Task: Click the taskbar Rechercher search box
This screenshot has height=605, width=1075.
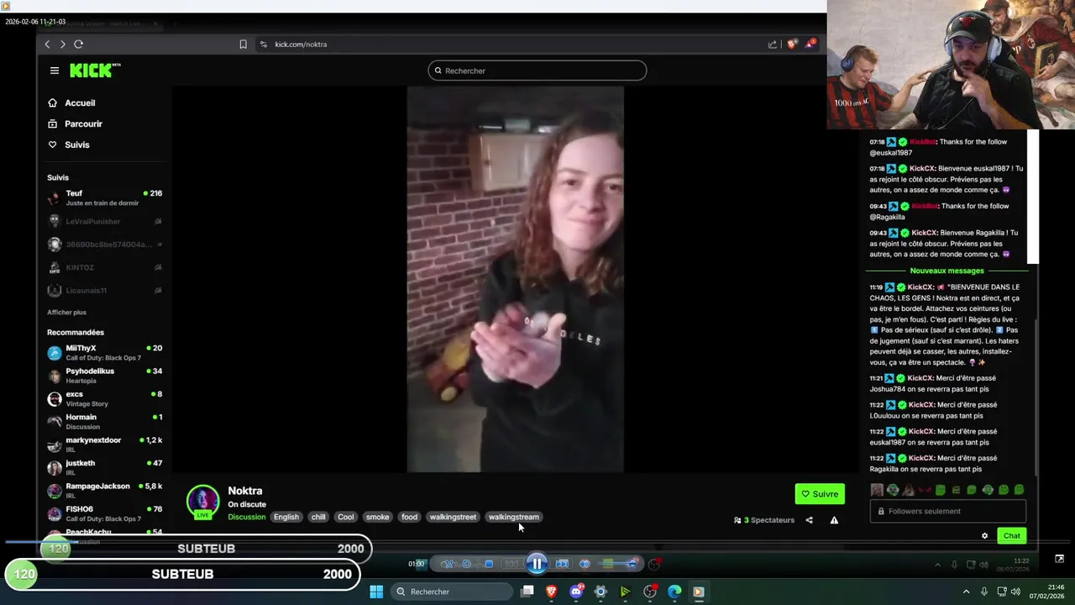Action: 454,592
